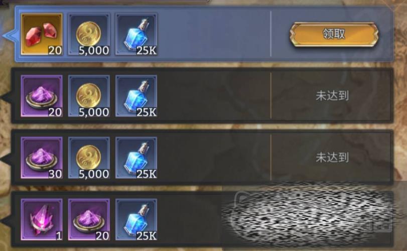
Task: Click the empty area of highlighted reward row
Action: 214,34
